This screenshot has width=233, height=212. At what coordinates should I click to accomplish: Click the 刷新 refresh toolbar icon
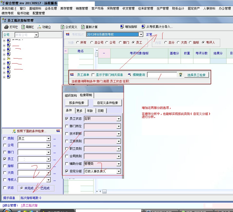(23, 27)
